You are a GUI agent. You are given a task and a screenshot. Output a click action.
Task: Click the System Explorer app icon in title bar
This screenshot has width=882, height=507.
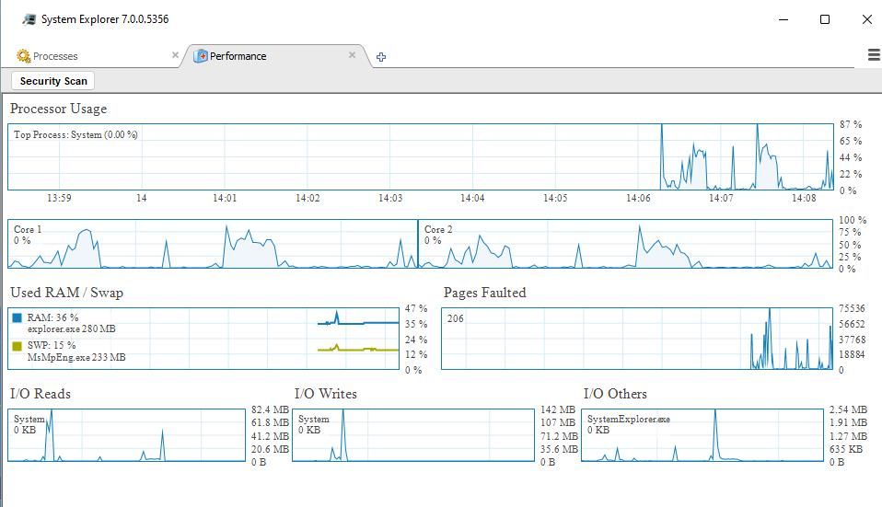29,19
